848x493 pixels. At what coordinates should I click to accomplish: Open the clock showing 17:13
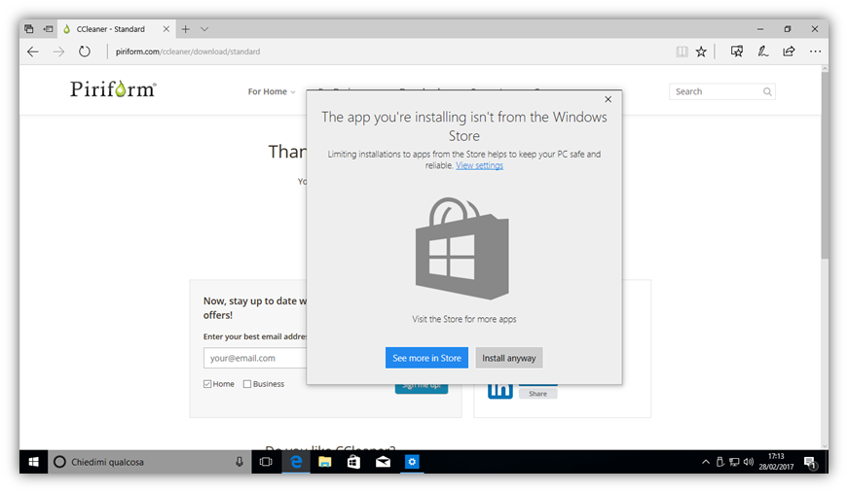[x=776, y=462]
